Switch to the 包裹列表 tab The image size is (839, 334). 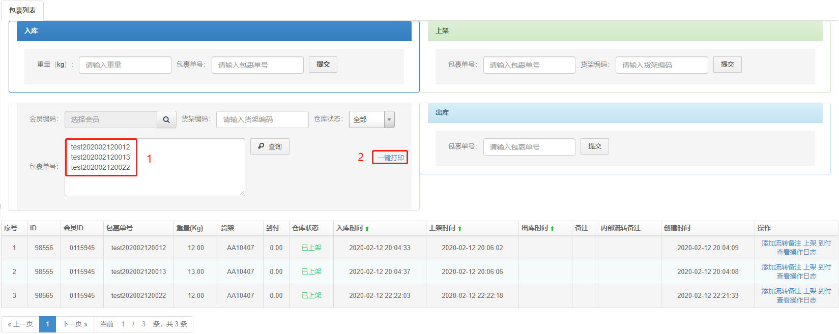point(22,10)
